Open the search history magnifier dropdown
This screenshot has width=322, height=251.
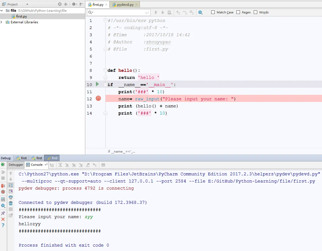91,12
